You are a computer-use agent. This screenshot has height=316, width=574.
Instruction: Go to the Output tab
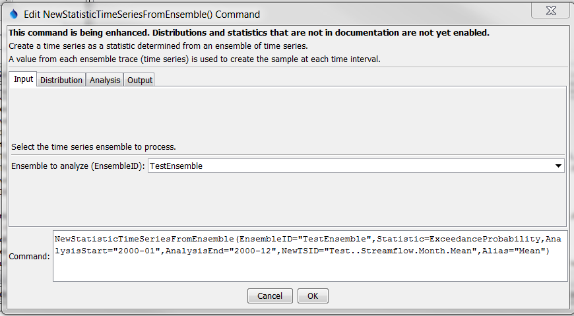[139, 80]
